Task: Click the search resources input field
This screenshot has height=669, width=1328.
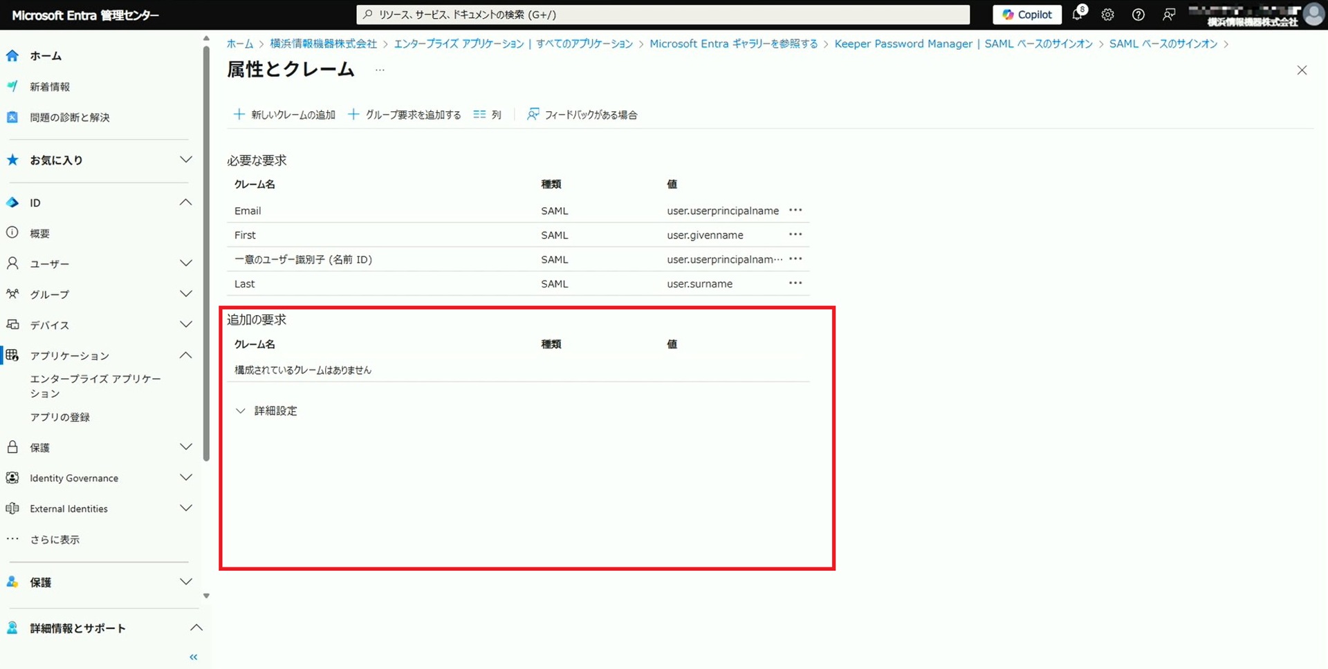Action: point(663,15)
